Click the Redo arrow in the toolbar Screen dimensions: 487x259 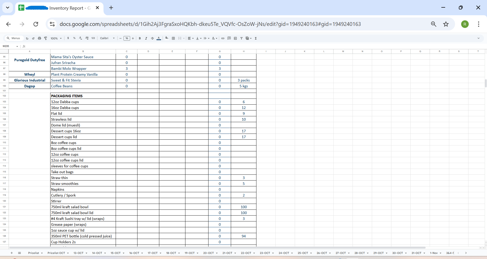click(x=33, y=38)
